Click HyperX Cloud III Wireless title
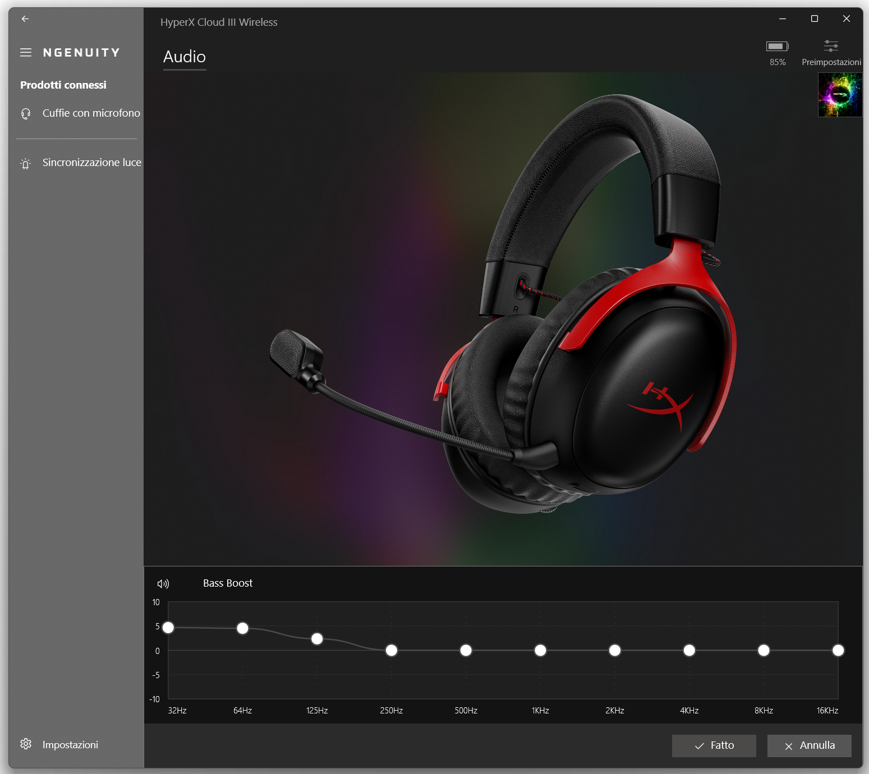 coord(219,22)
